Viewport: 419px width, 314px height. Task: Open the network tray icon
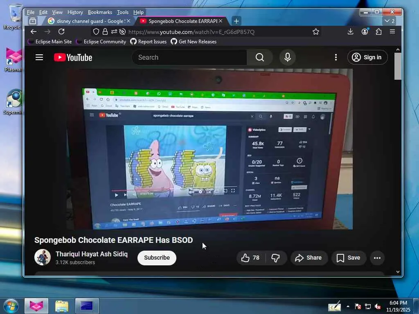point(368,306)
